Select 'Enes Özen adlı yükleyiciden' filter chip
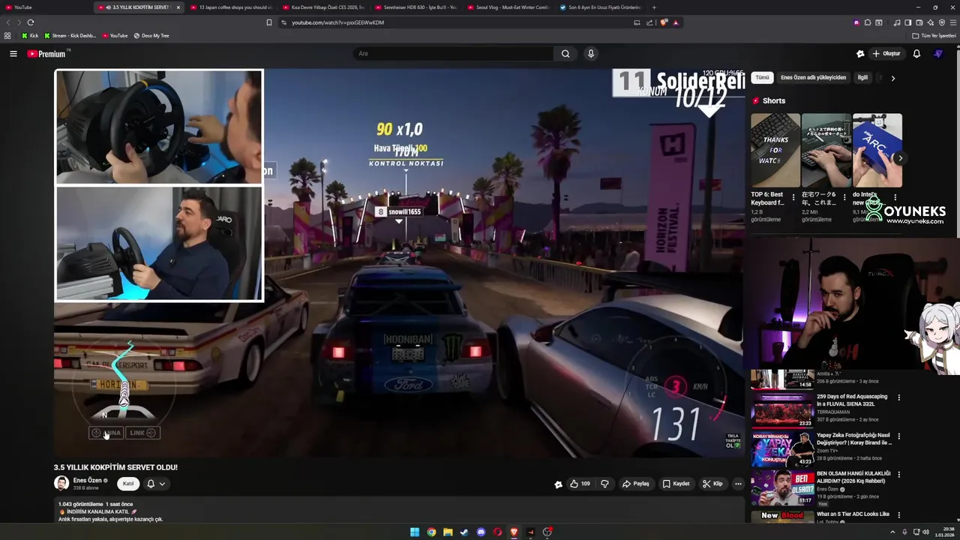The width and height of the screenshot is (960, 540). pos(813,77)
